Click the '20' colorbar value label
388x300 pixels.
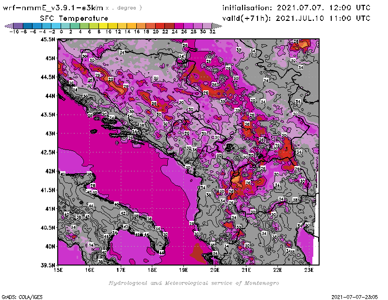point(156,32)
